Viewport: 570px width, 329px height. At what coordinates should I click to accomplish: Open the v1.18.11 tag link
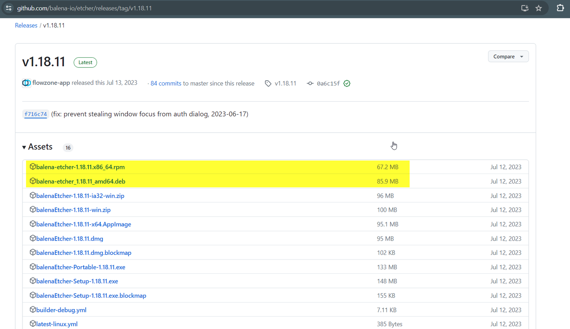[x=285, y=83]
